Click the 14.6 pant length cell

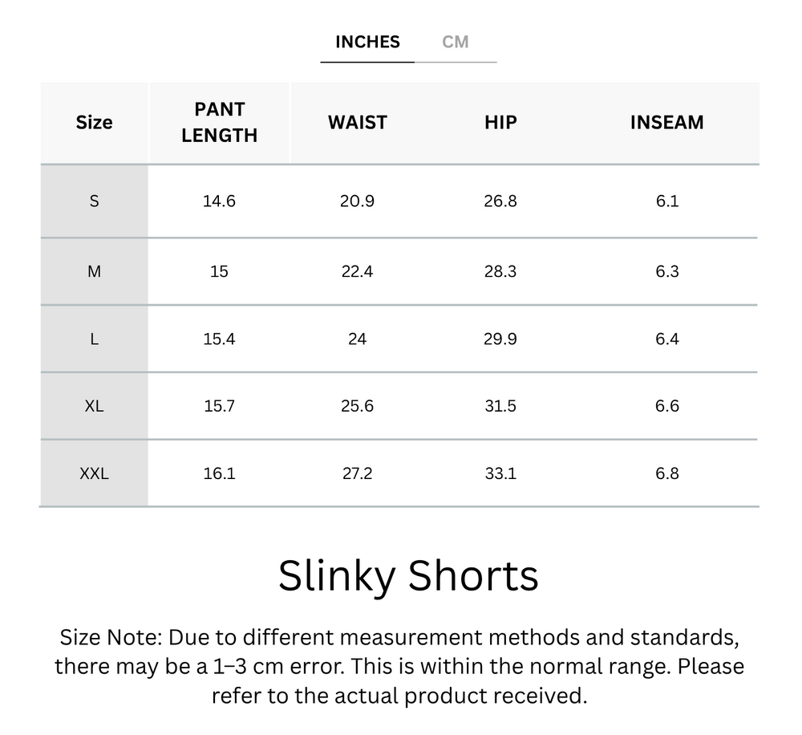coord(219,201)
